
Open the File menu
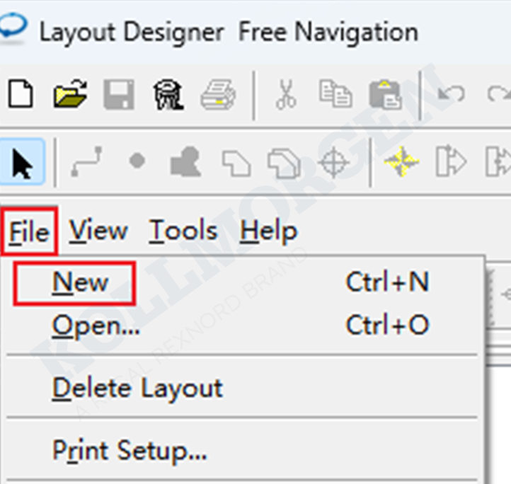tap(29, 231)
